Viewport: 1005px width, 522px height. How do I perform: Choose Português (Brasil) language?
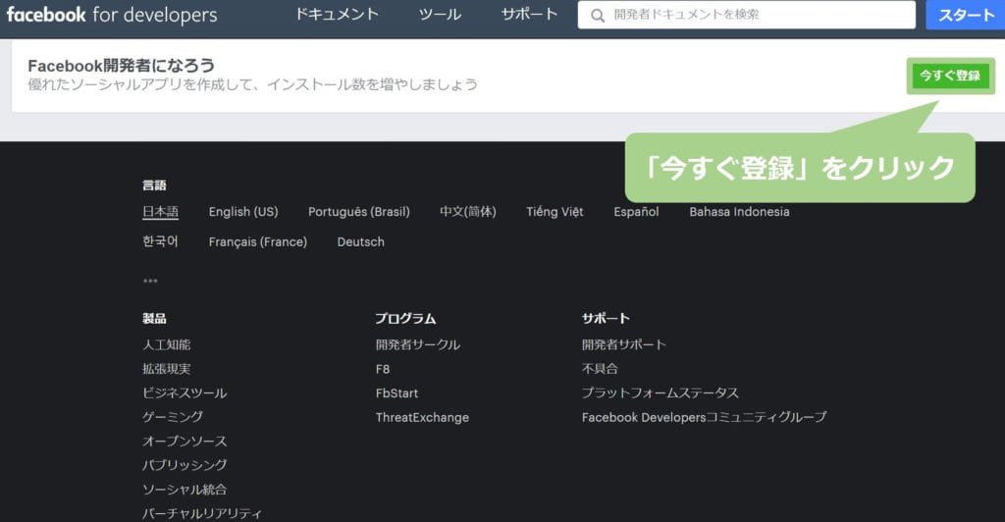click(x=359, y=211)
